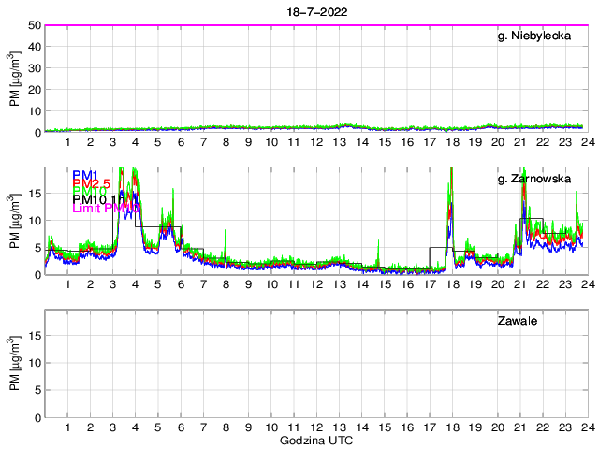Click the 10 tick on the Zarnowska y-axis

(35, 221)
